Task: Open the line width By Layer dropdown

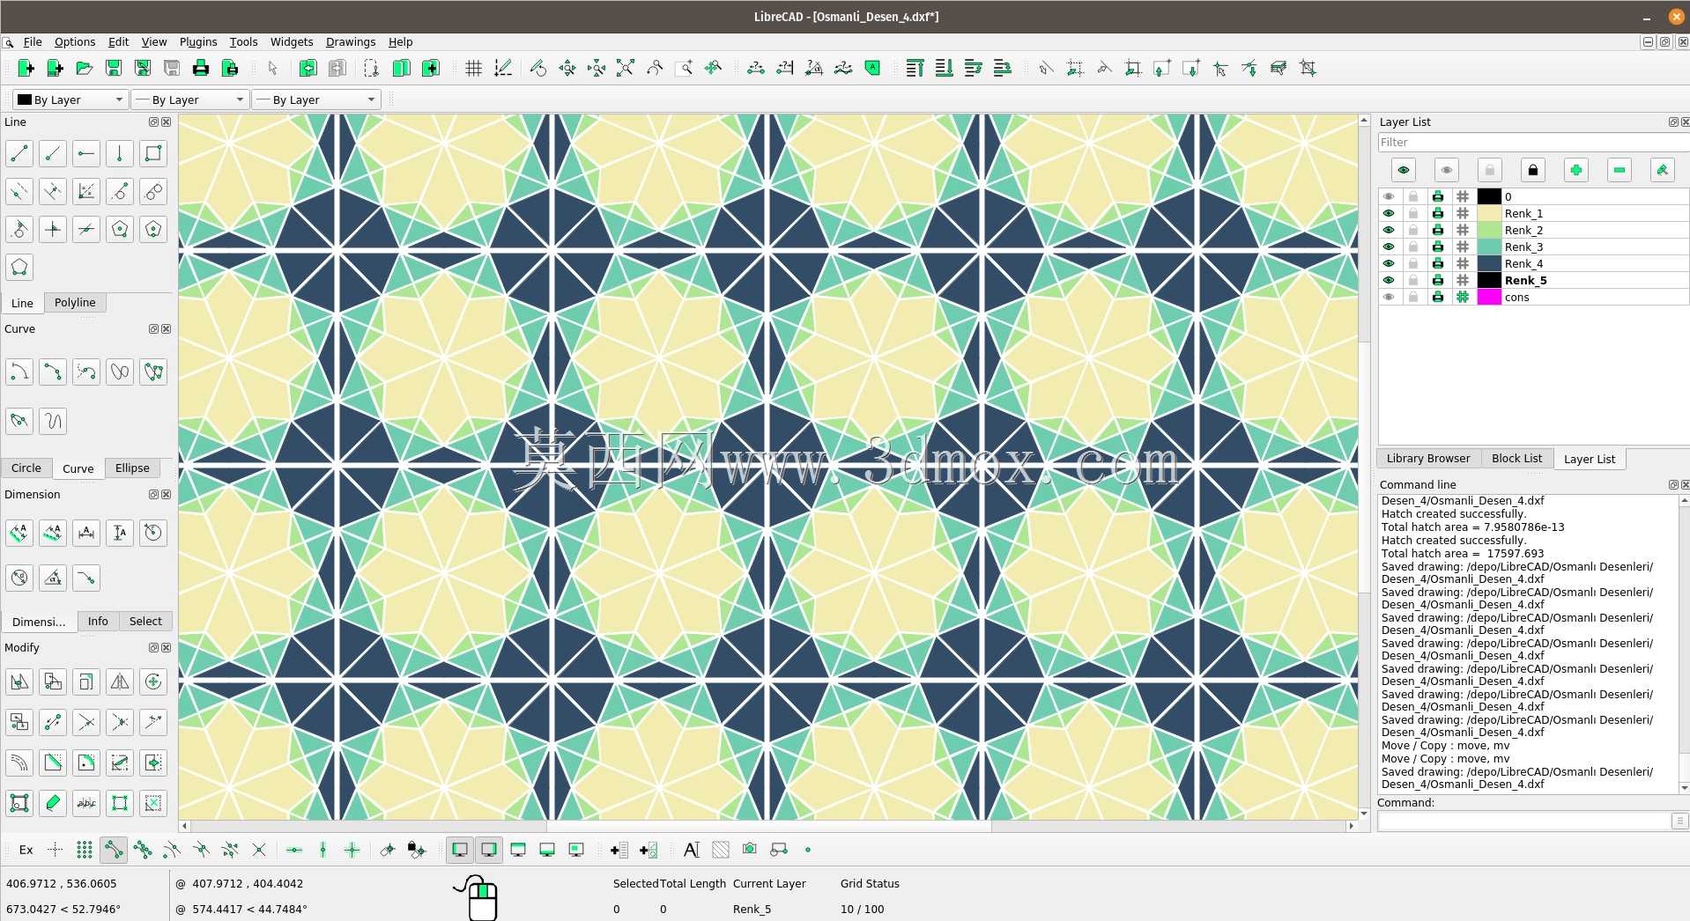Action: [190, 99]
